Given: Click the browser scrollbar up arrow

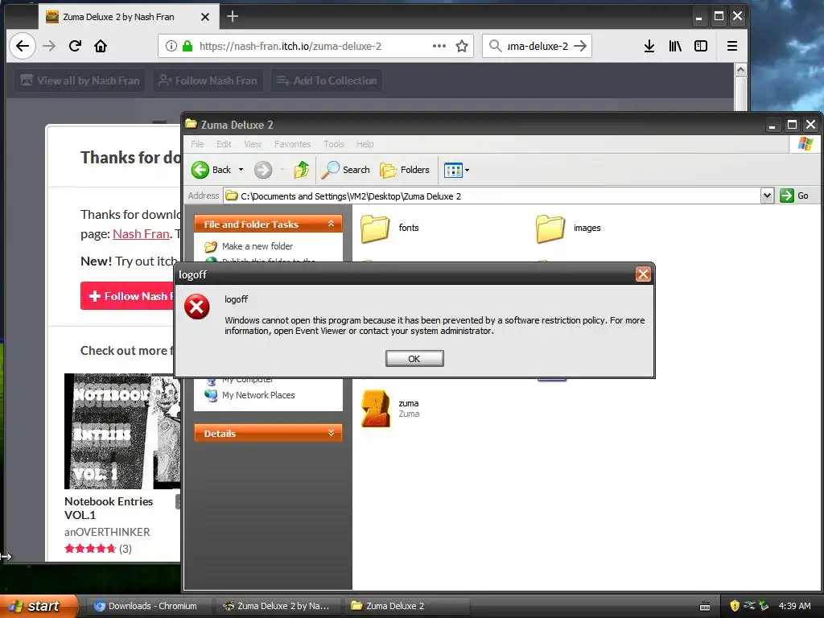Looking at the screenshot, I should click(740, 70).
